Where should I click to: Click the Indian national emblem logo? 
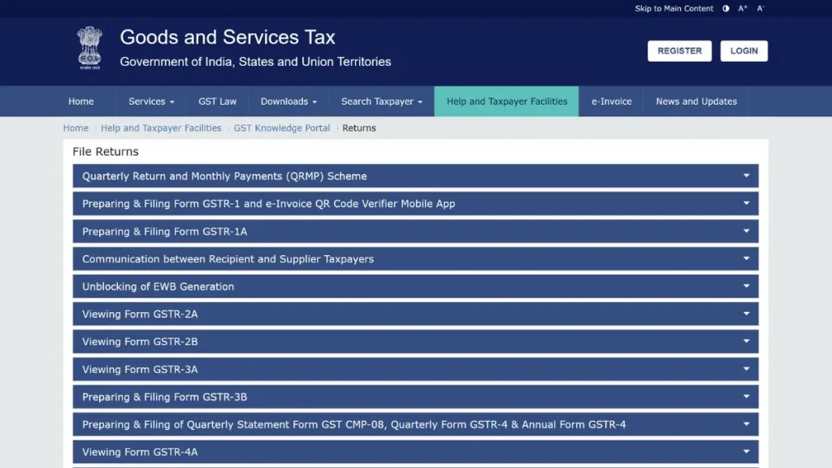pyautogui.click(x=89, y=49)
